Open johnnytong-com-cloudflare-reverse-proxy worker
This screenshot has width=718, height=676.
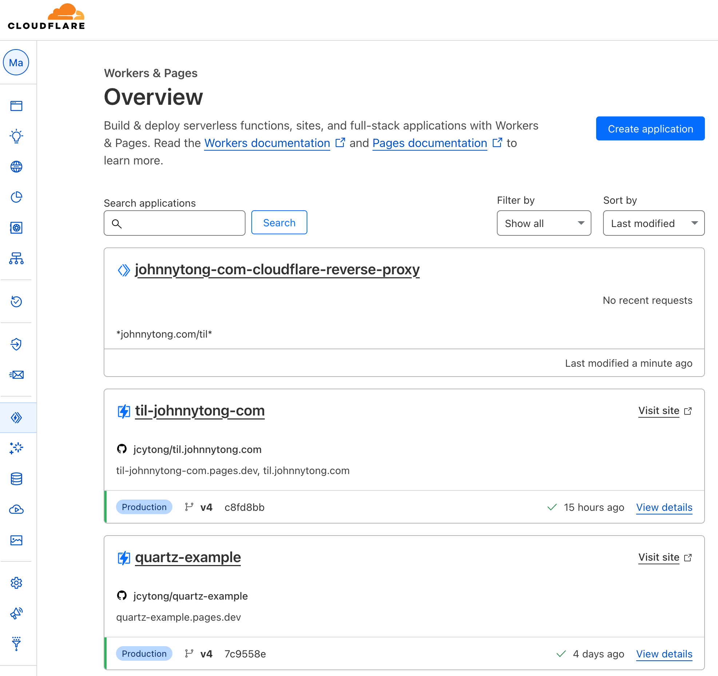(277, 270)
